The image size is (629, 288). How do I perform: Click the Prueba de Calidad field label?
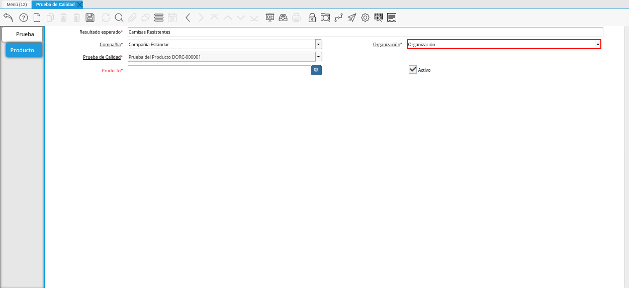pos(102,57)
